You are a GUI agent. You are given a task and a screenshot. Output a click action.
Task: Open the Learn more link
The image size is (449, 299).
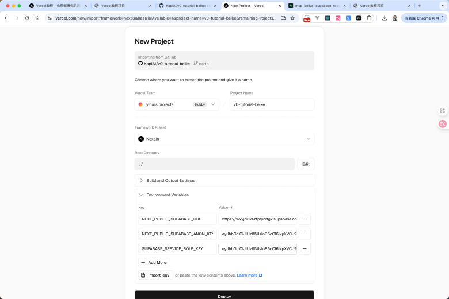[x=249, y=275]
